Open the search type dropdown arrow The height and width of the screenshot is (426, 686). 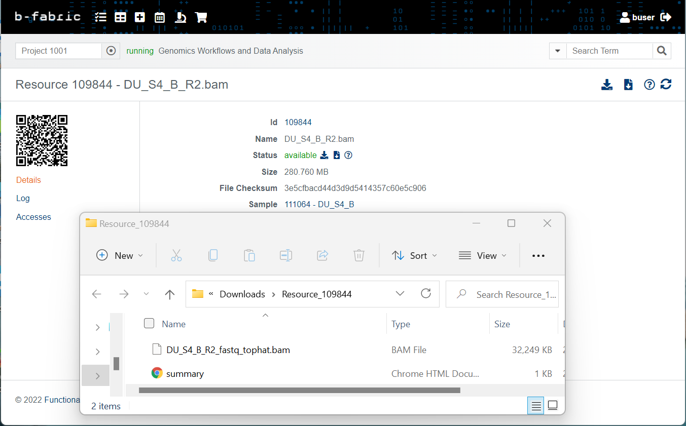tap(558, 51)
